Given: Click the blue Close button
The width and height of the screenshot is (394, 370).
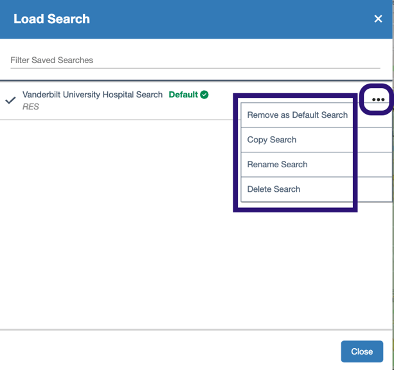Looking at the screenshot, I should coord(362,351).
